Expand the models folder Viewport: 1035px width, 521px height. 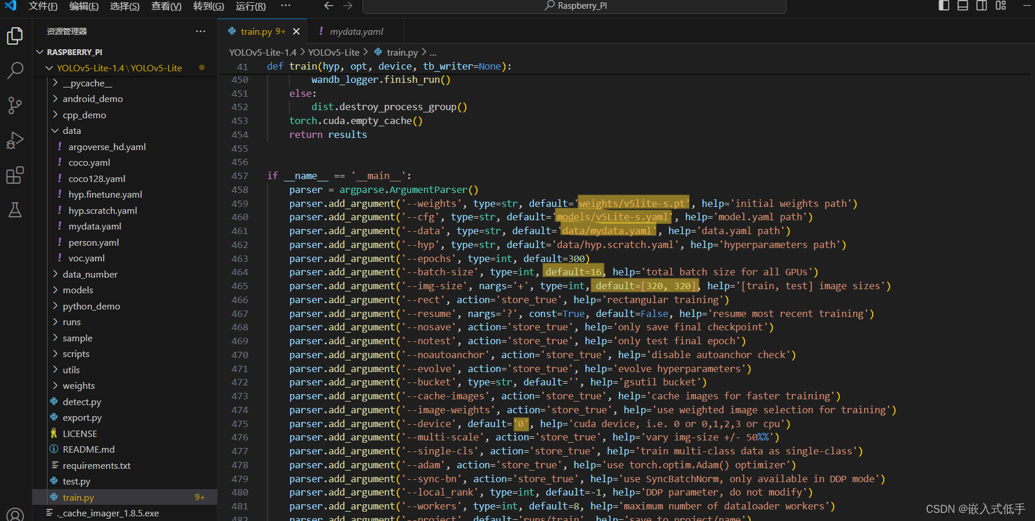click(125, 290)
